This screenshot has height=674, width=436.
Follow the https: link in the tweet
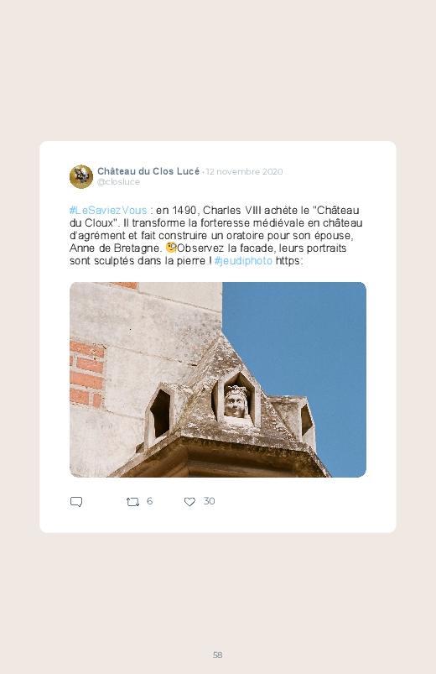289,260
